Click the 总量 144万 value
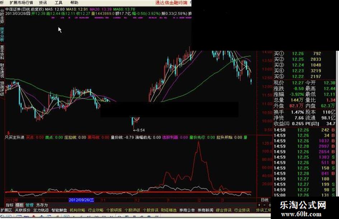The height and width of the screenshot is (219, 339). click(x=297, y=100)
